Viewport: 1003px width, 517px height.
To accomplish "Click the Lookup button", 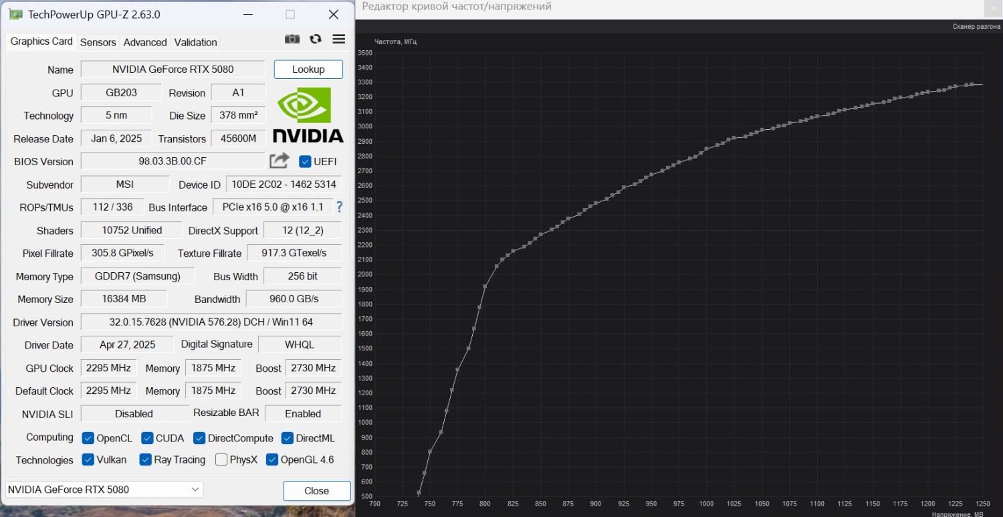I will (308, 70).
